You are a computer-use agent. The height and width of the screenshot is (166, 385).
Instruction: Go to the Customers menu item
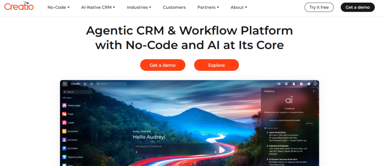pyautogui.click(x=174, y=7)
